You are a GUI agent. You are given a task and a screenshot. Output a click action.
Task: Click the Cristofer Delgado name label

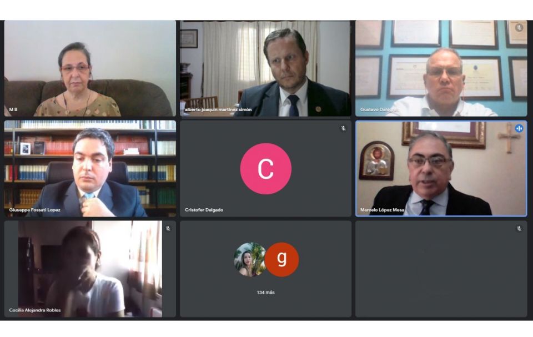pos(204,210)
